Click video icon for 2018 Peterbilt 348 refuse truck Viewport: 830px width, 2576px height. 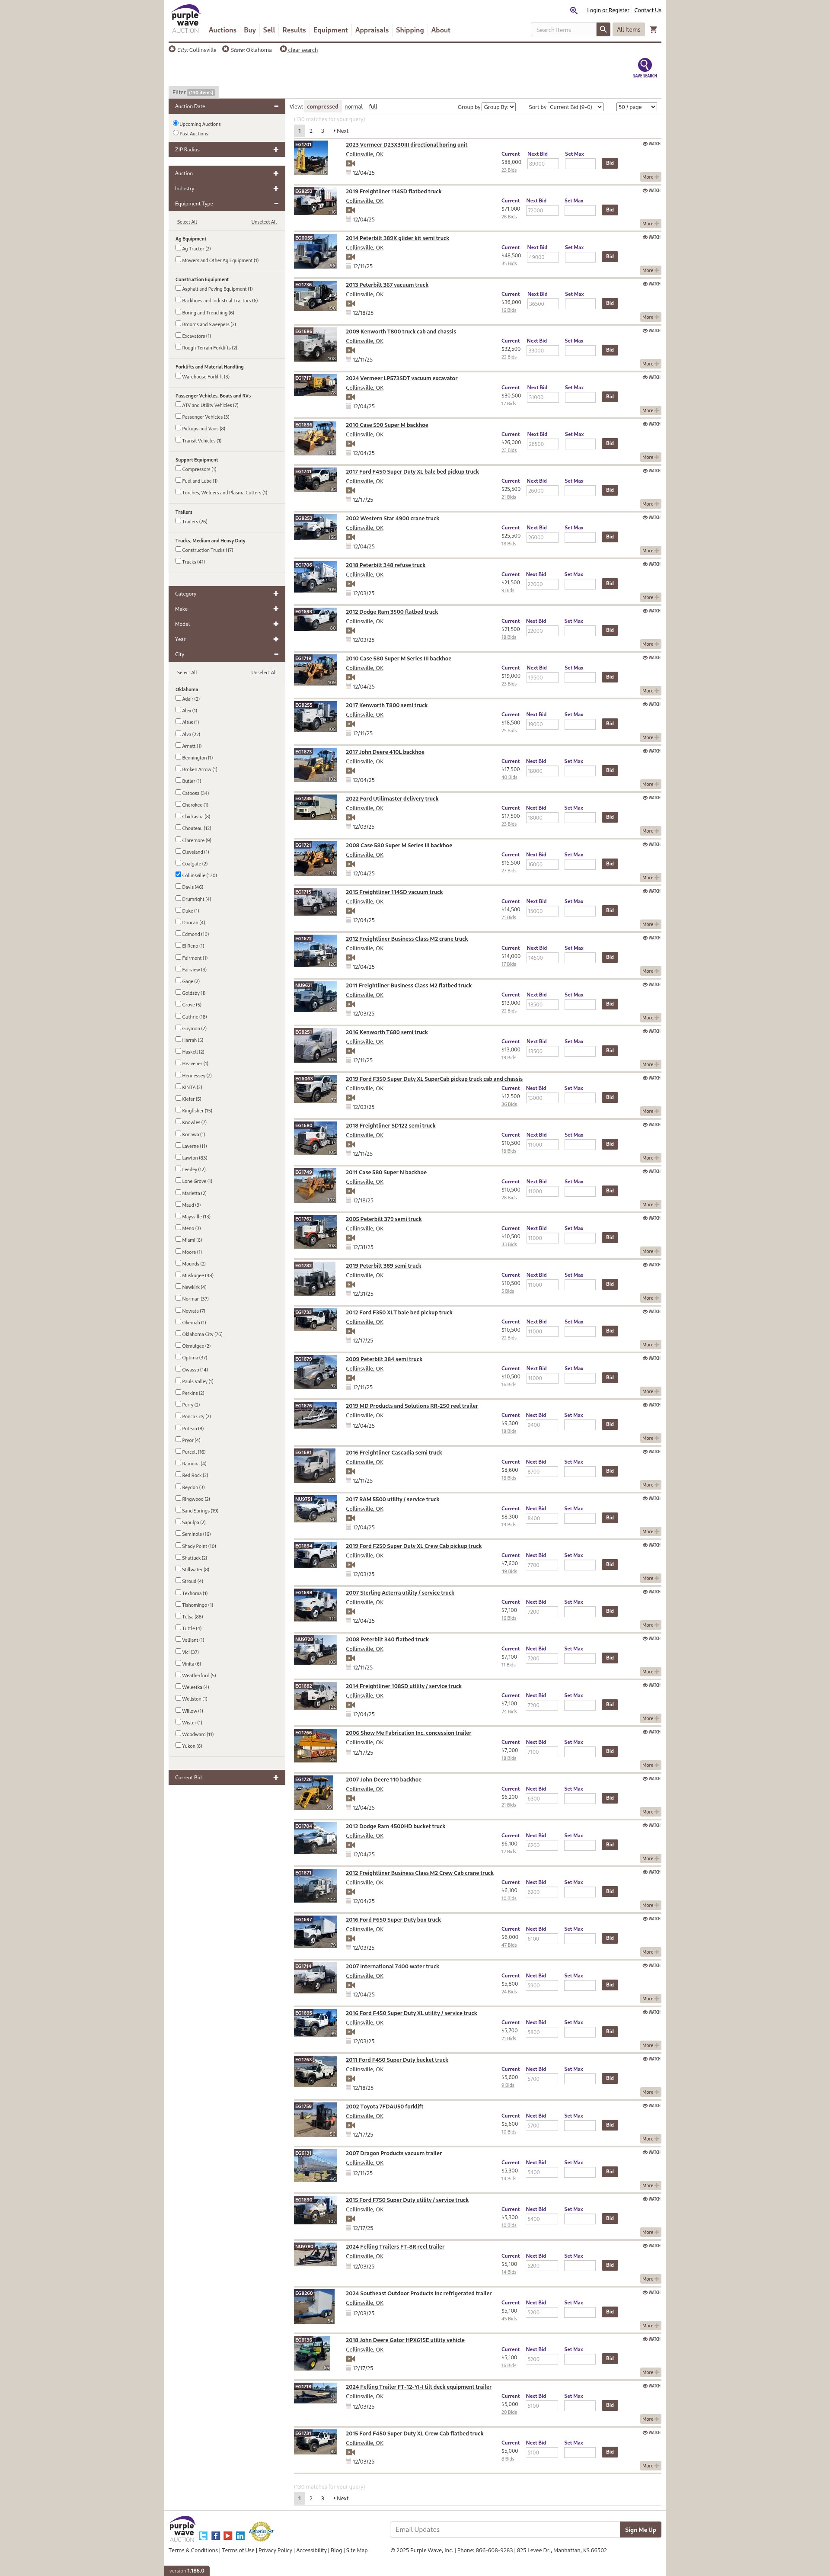350,584
